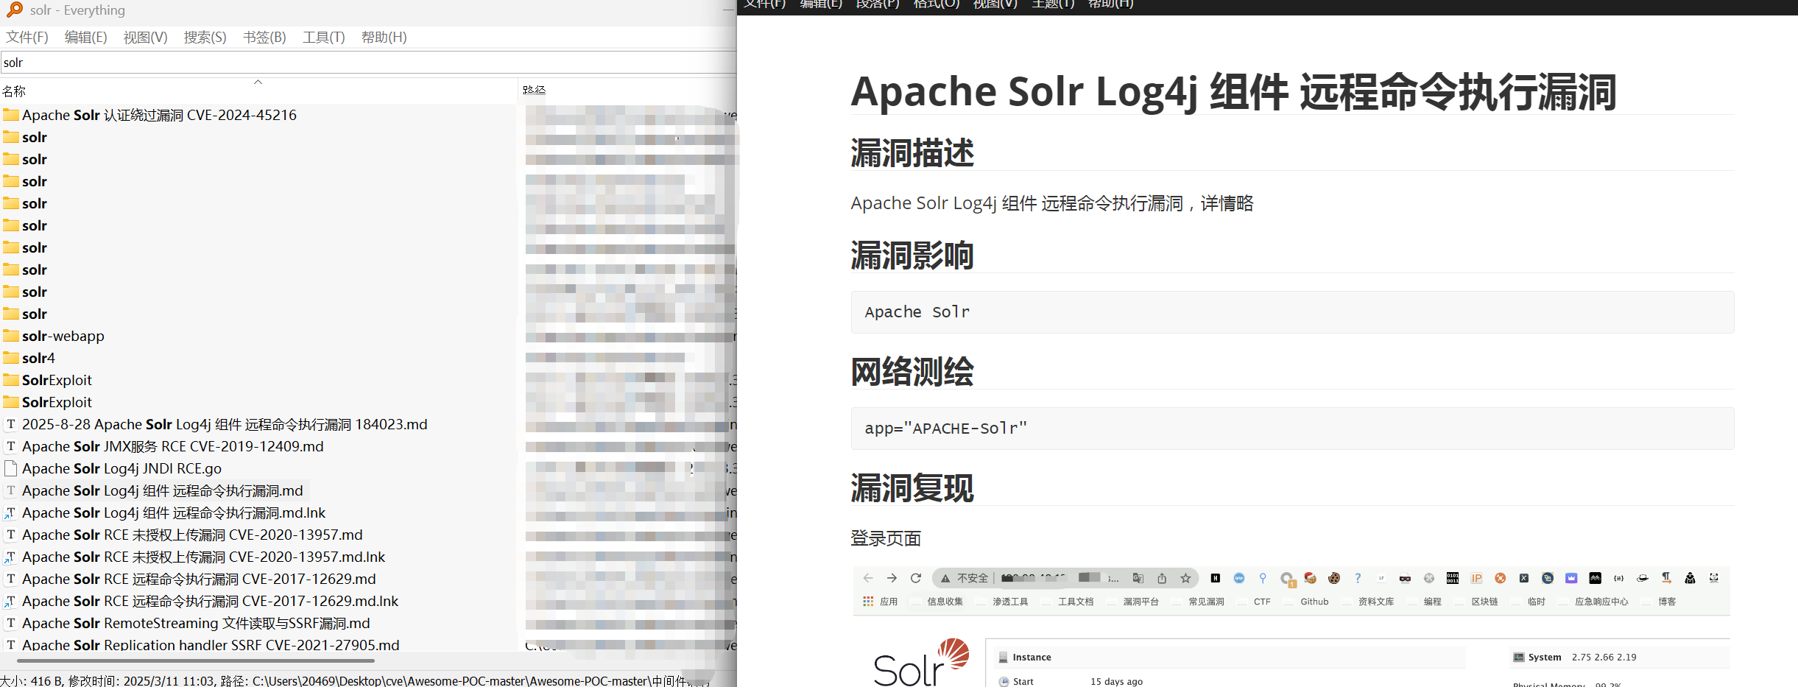1798x687 pixels.
Task: Click the file icon for Log4j JNDI RCE.go
Action: coord(11,468)
